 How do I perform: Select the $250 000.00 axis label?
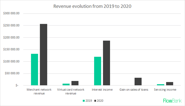click(11, 25)
